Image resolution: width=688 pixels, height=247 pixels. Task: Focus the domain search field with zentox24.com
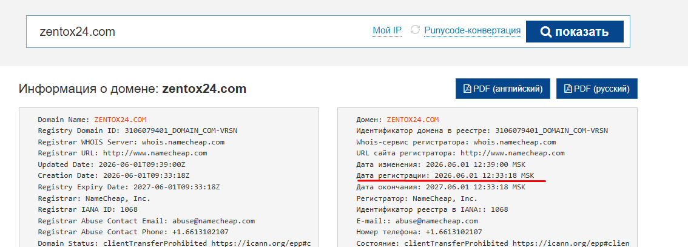(197, 32)
